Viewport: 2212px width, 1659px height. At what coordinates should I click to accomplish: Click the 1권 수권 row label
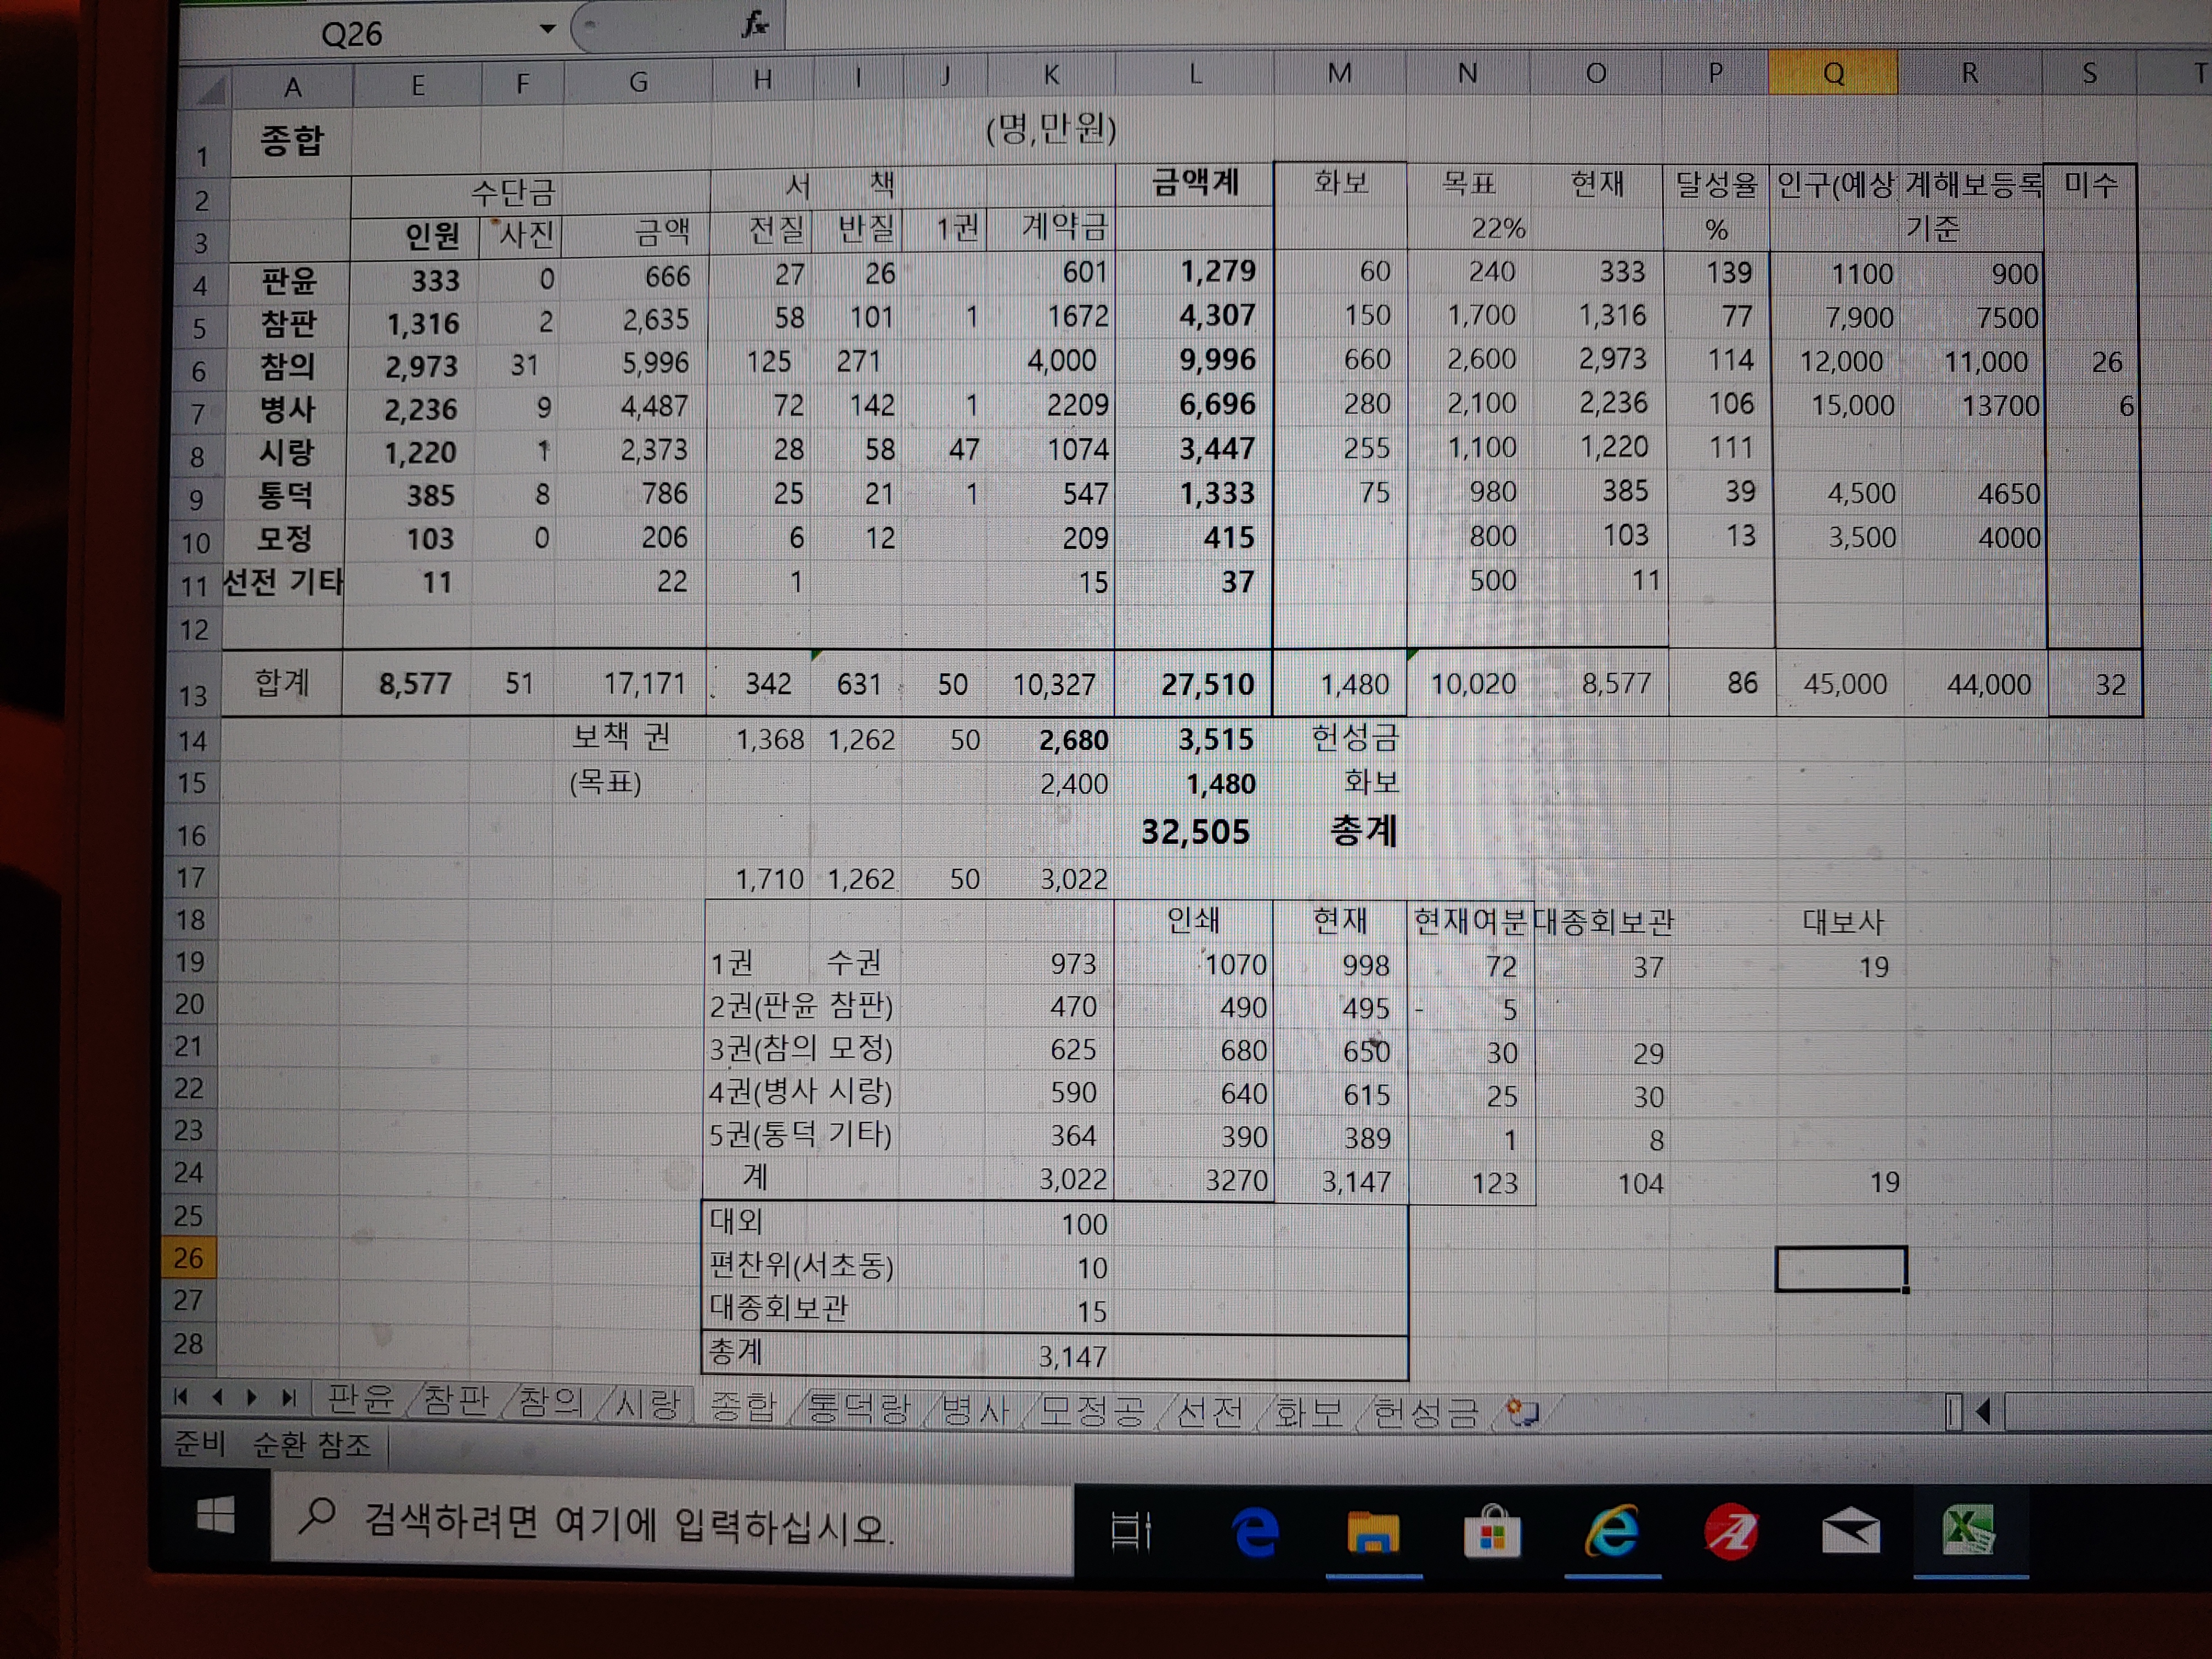795,963
